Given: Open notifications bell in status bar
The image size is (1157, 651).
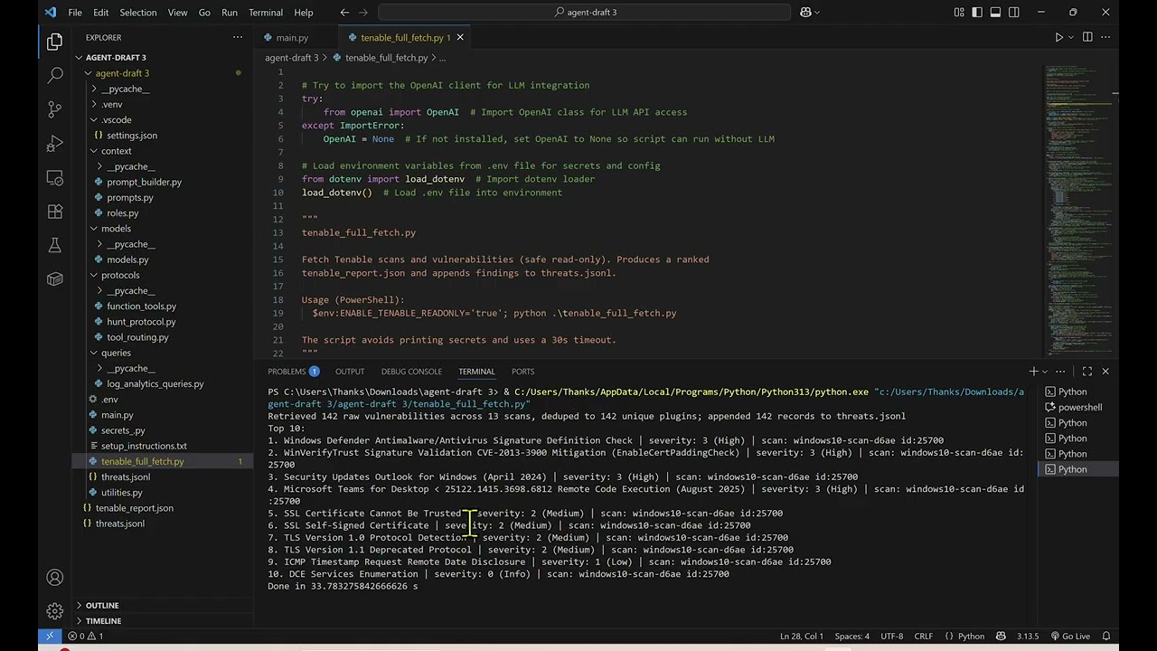Looking at the screenshot, I should [1105, 636].
